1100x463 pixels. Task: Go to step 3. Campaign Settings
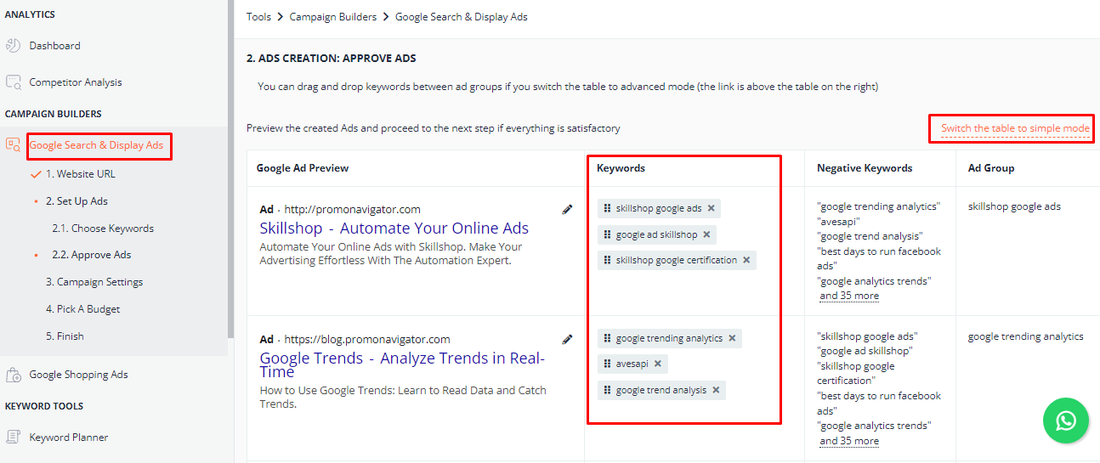(94, 282)
